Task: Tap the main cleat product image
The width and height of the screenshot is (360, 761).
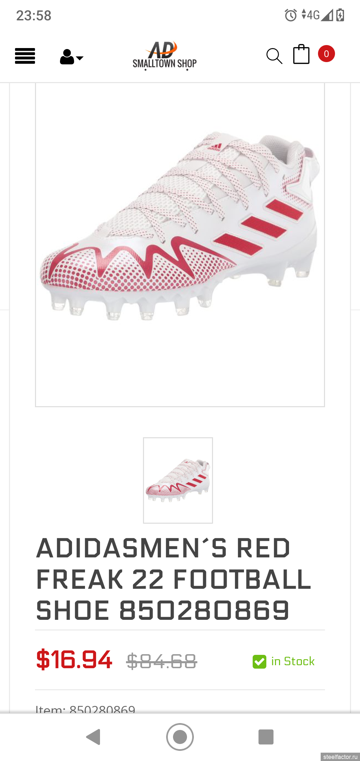Action: 180,245
